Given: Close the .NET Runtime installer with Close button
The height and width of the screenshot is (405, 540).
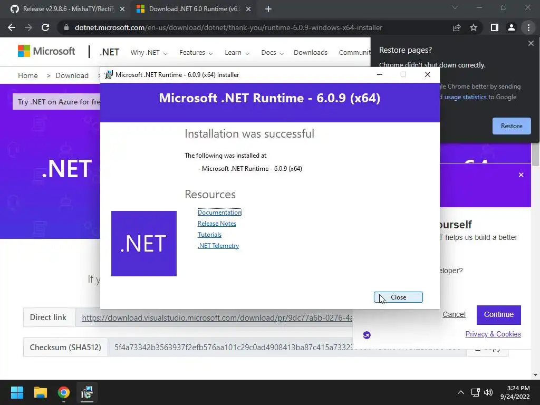Looking at the screenshot, I should (398, 297).
